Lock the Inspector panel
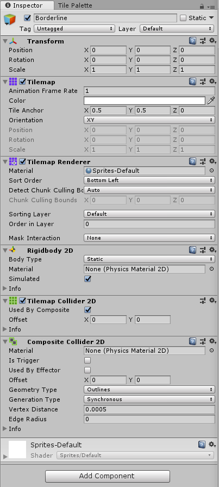This screenshot has width=219, height=487. (202, 6)
